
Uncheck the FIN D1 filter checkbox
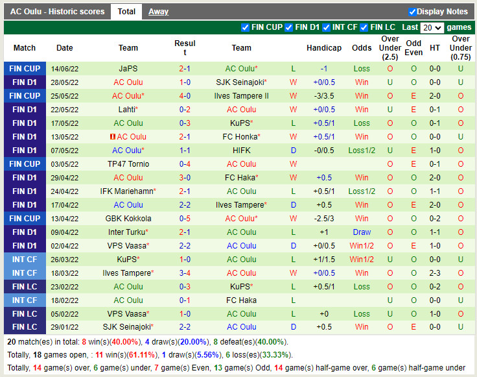pos(288,27)
